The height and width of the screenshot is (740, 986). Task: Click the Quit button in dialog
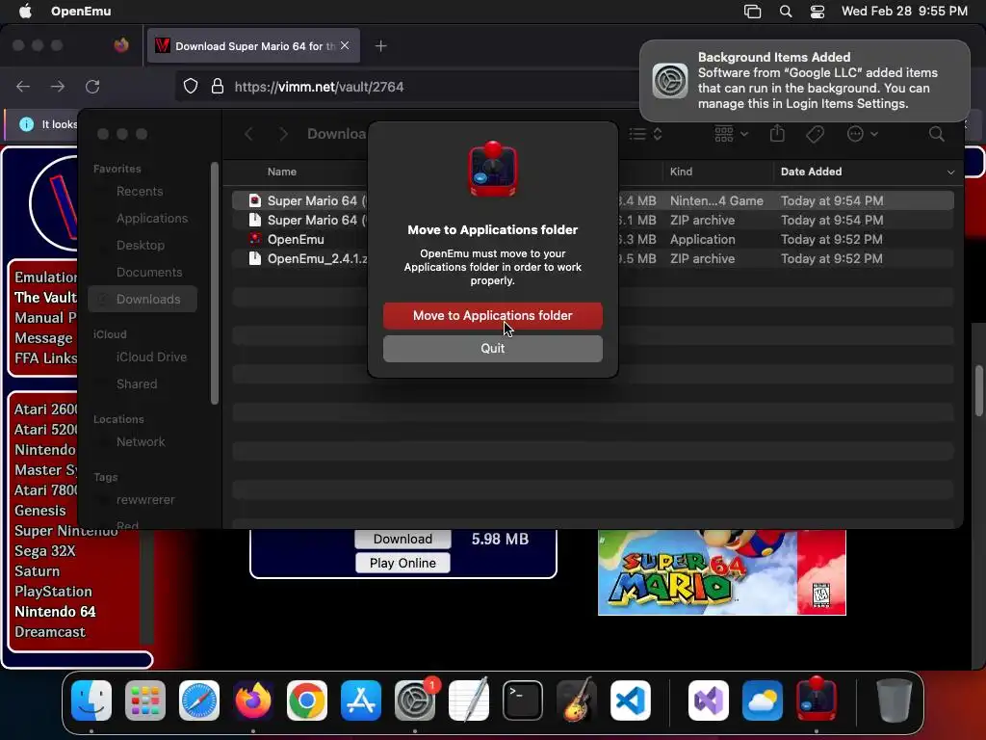492,348
